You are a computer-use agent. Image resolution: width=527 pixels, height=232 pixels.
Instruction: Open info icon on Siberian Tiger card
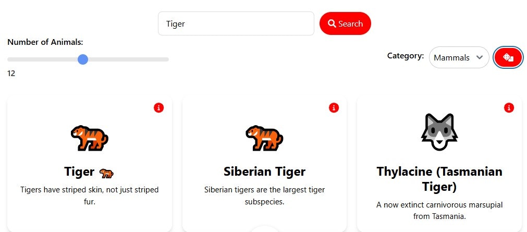point(334,107)
